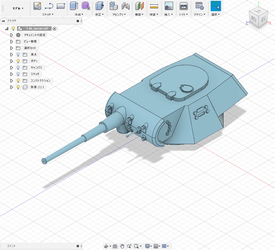Expand the コメント panel plus button

[78, 246]
